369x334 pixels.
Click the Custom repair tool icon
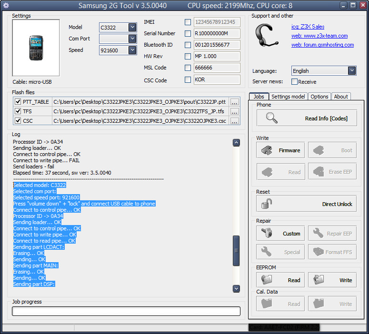pyautogui.click(x=267, y=233)
